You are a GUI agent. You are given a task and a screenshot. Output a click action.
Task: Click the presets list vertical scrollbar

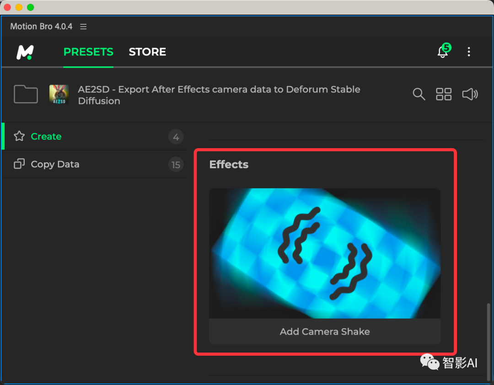pos(489,342)
